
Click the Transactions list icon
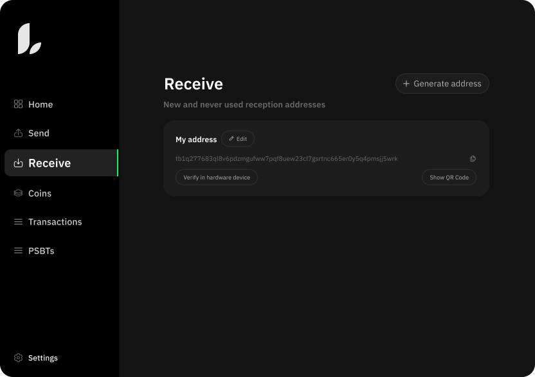18,222
